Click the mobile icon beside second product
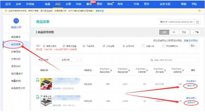 tap(38, 97)
